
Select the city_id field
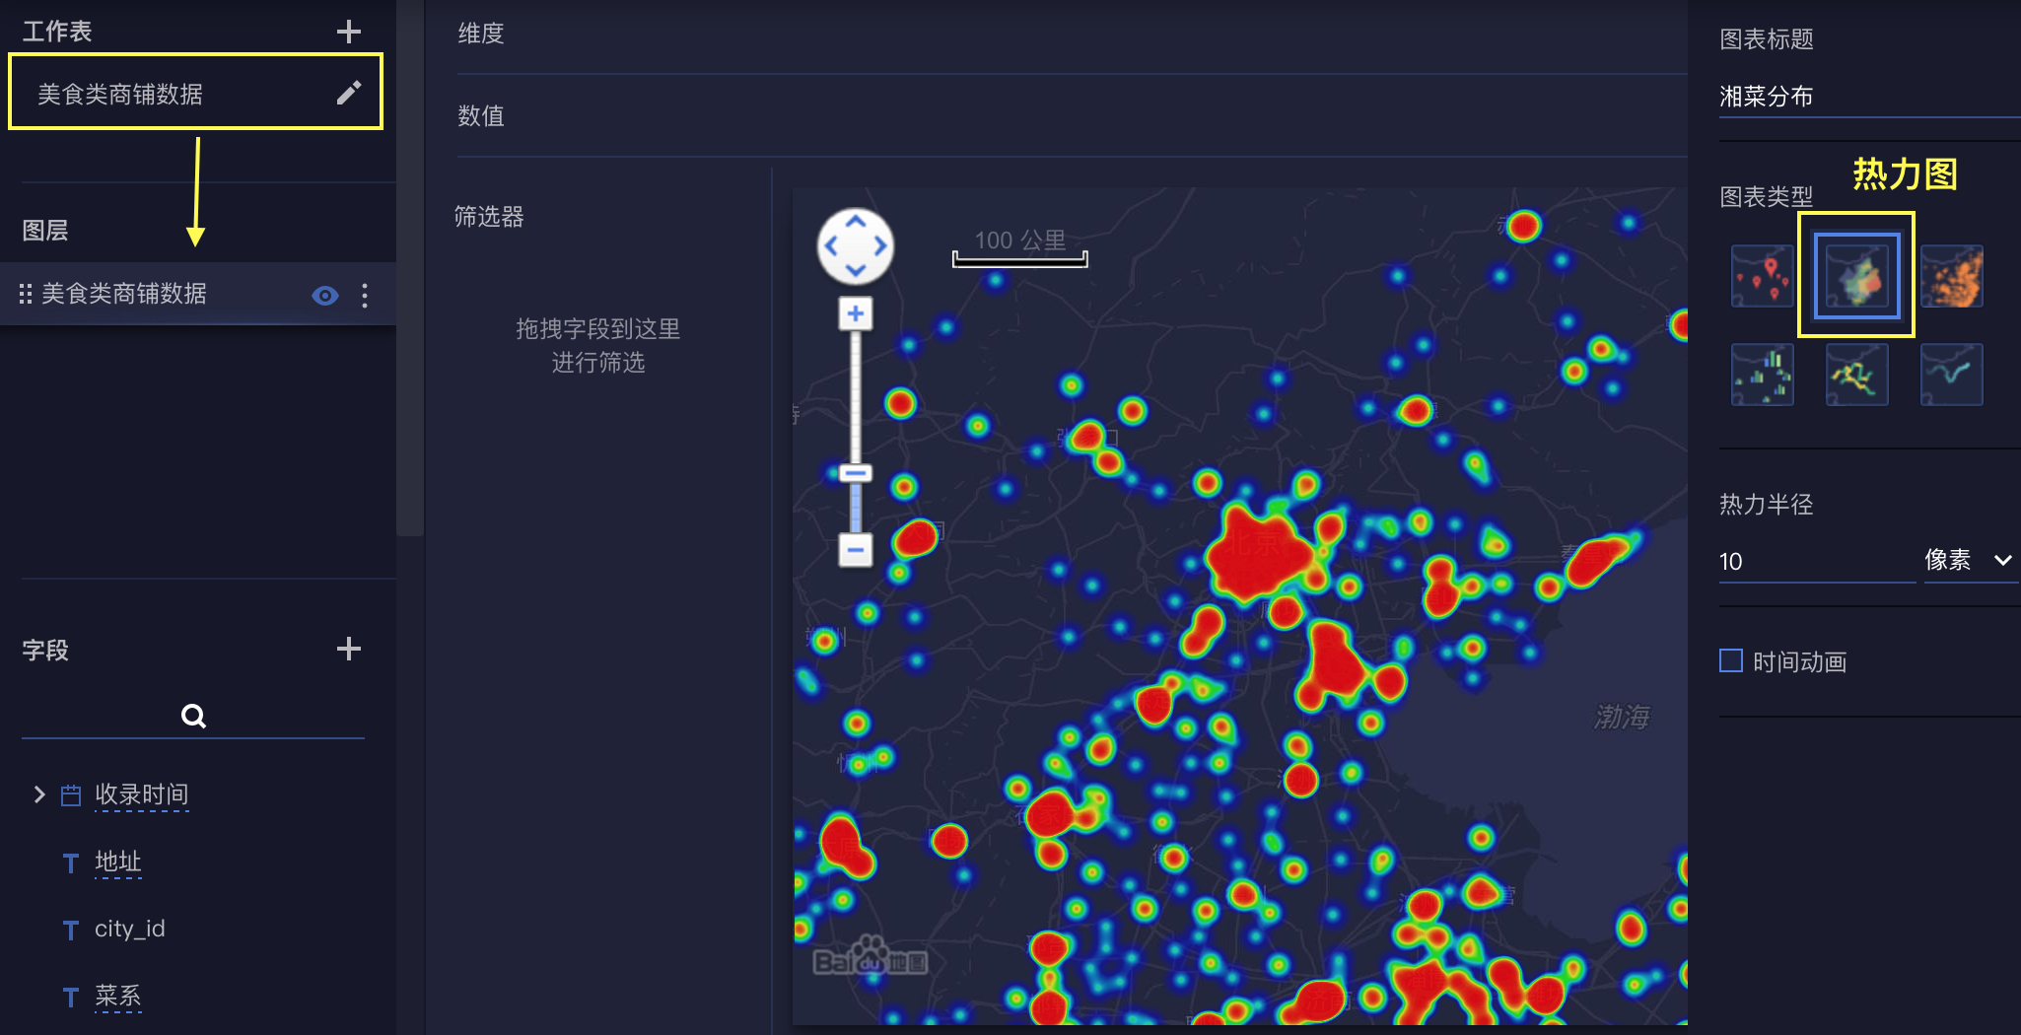coord(130,929)
